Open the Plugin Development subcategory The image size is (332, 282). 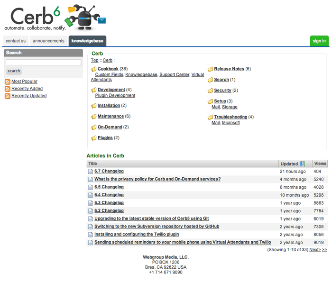click(x=115, y=95)
